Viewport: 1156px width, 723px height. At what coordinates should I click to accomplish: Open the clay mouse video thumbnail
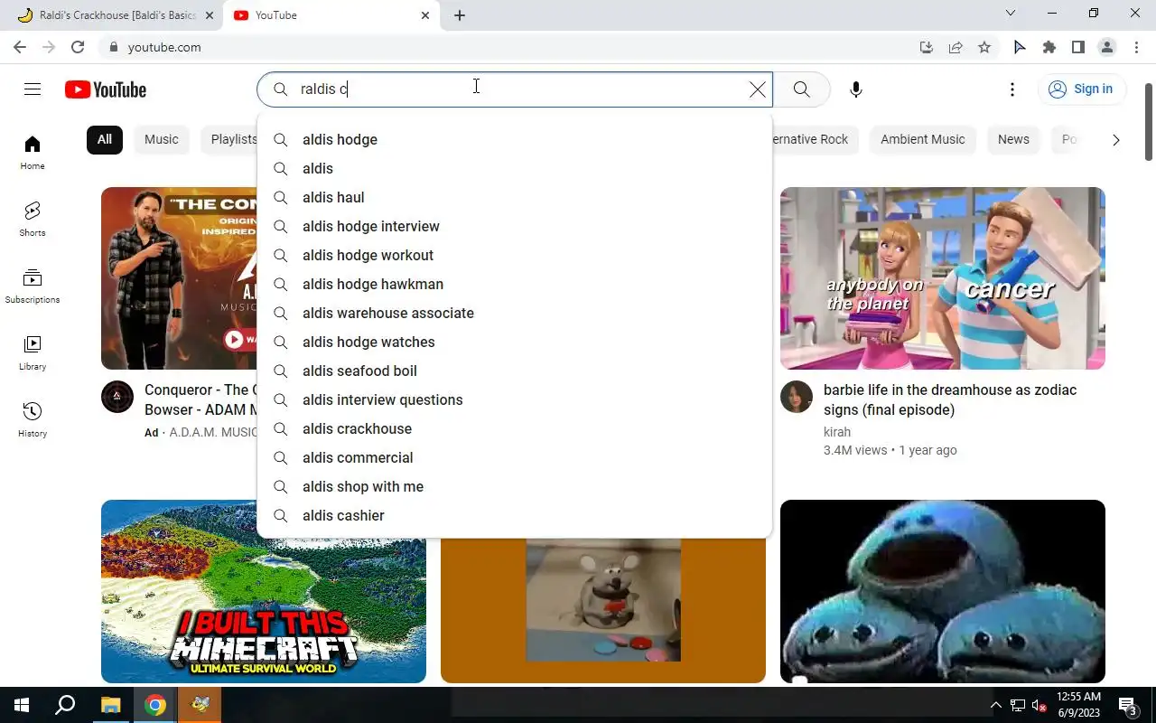603,610
